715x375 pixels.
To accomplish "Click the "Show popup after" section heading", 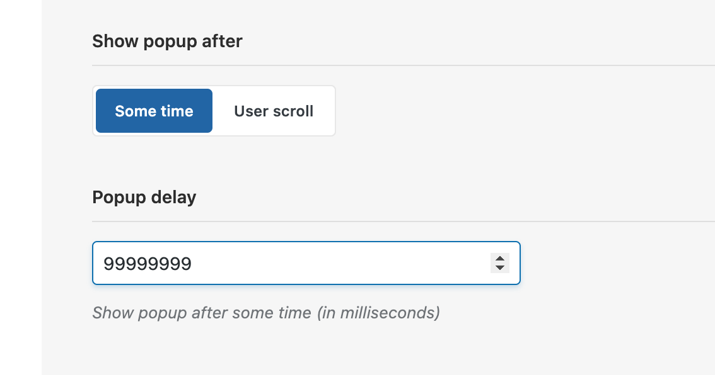I will tap(167, 42).
